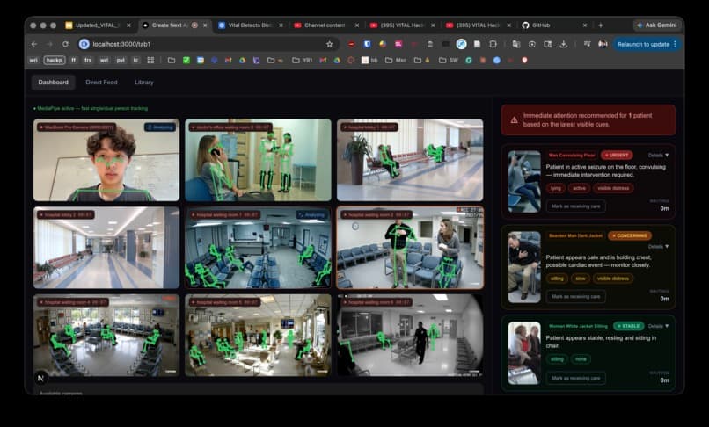Select hospital waiting room 4 feed

106,336
